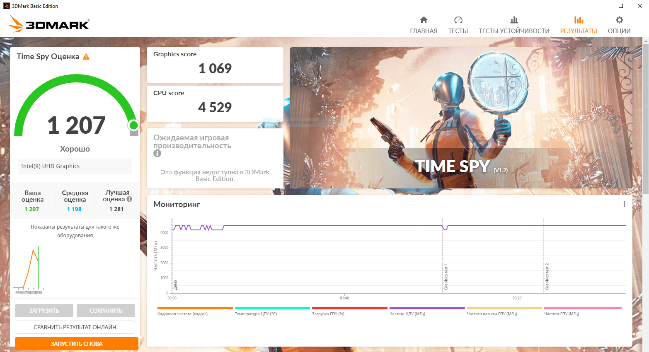The width and height of the screenshot is (649, 352).
Task: Click the Graphics test 2 timeline marker
Action: [x=547, y=277]
